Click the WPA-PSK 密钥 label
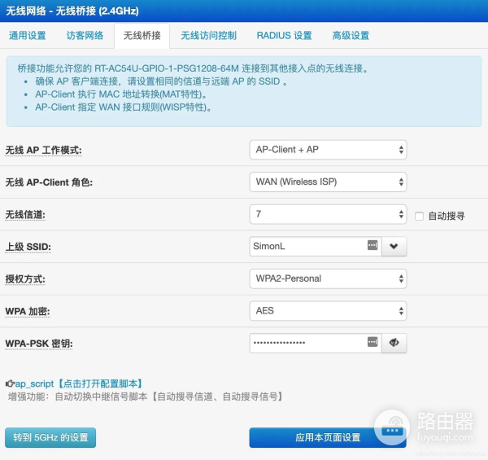This screenshot has height=460, width=488. 39,344
